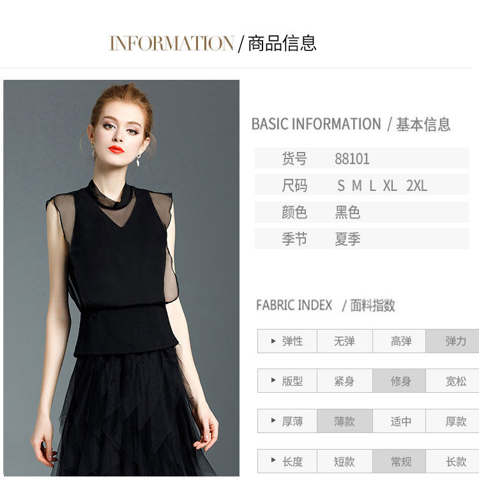The width and height of the screenshot is (479, 502).
Task: Click the triangle arrow beside 长度
Action: 273,460
